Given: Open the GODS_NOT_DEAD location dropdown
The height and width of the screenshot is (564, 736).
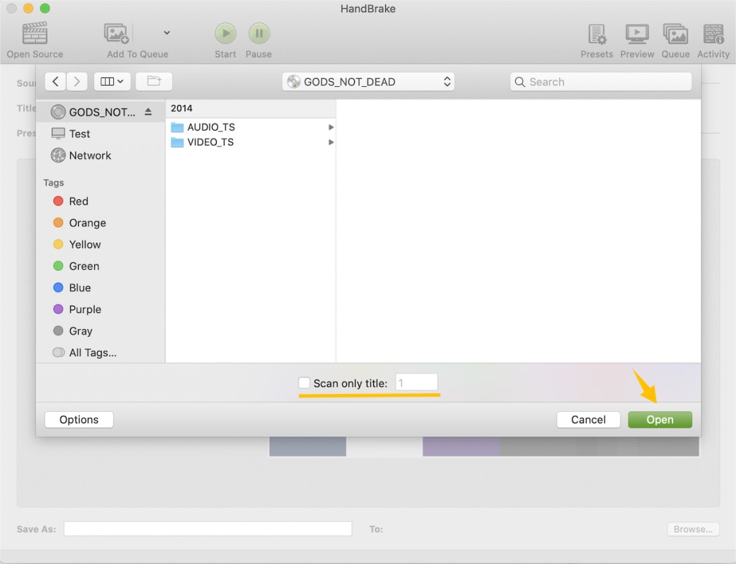Looking at the screenshot, I should tap(368, 82).
